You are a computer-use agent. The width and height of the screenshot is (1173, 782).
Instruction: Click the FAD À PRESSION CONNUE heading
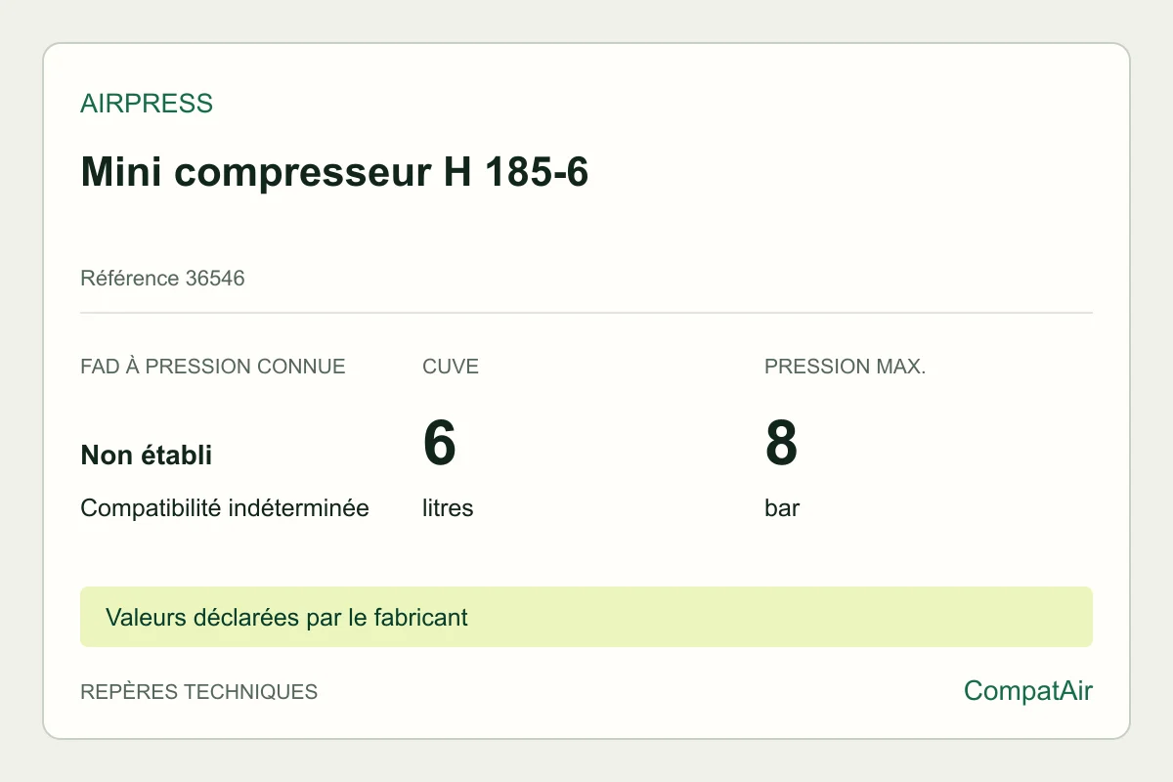(213, 367)
